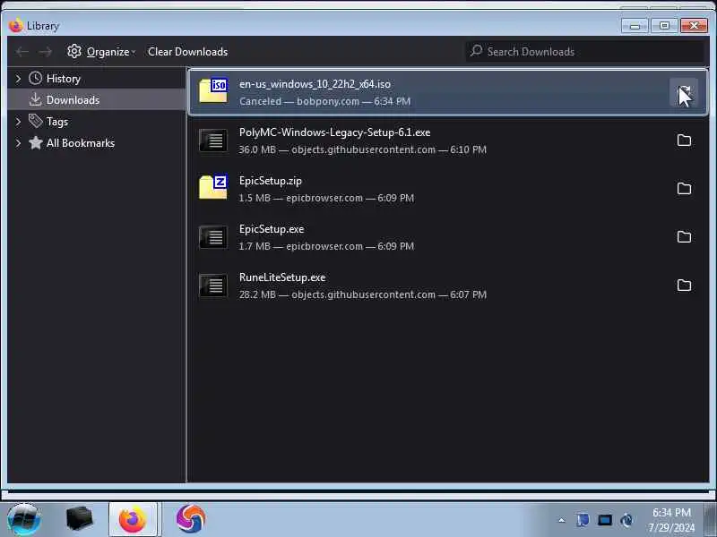The height and width of the screenshot is (537, 717).
Task: Select PolyMC-Windows-Legacy-Setup-6.1.exe file name
Action: [334, 132]
